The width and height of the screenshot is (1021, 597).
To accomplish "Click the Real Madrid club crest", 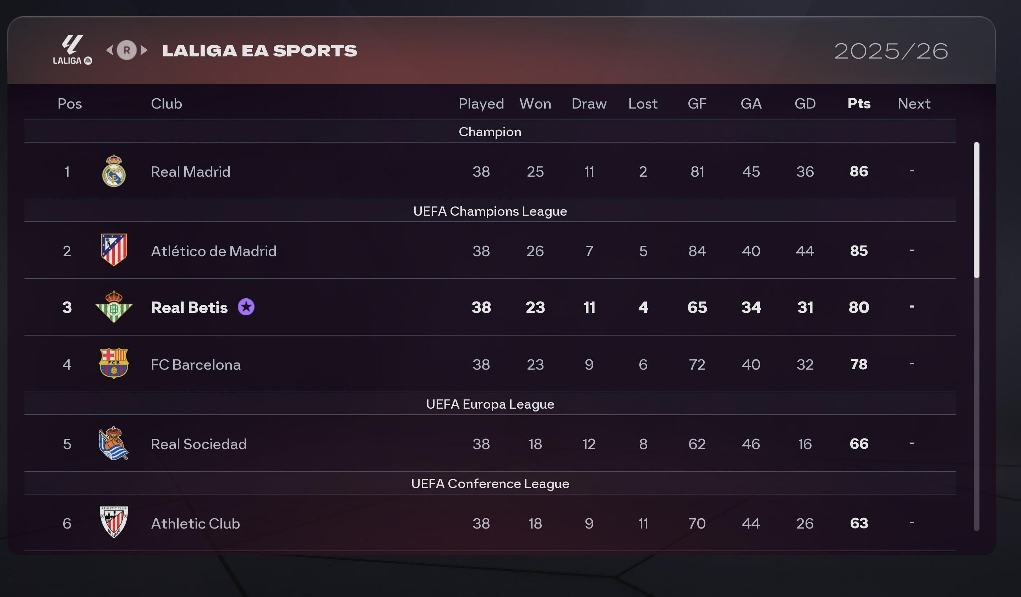I will 114,171.
